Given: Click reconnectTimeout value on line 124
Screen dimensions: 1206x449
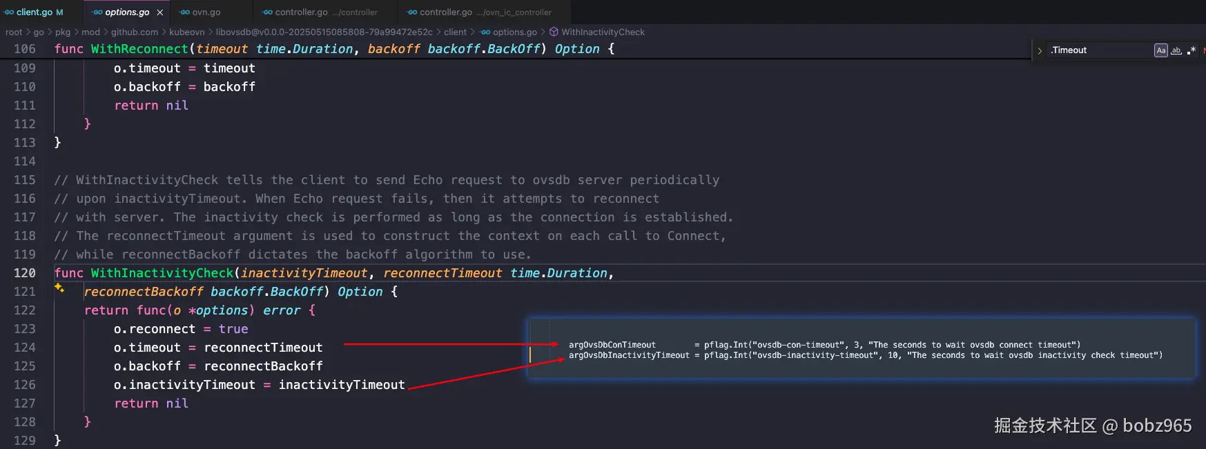Looking at the screenshot, I should point(263,348).
